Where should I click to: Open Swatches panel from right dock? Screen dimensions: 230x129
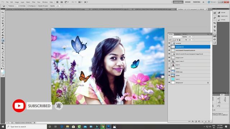tap(223, 16)
